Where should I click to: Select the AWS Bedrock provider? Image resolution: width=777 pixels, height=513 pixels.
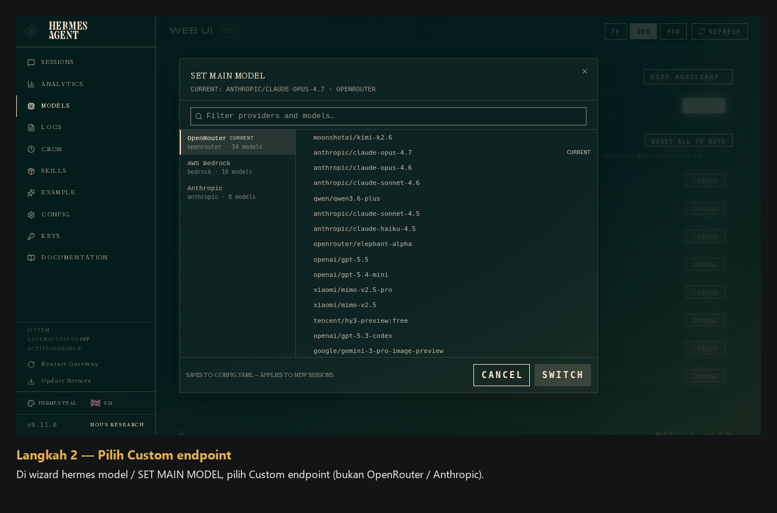coord(238,168)
